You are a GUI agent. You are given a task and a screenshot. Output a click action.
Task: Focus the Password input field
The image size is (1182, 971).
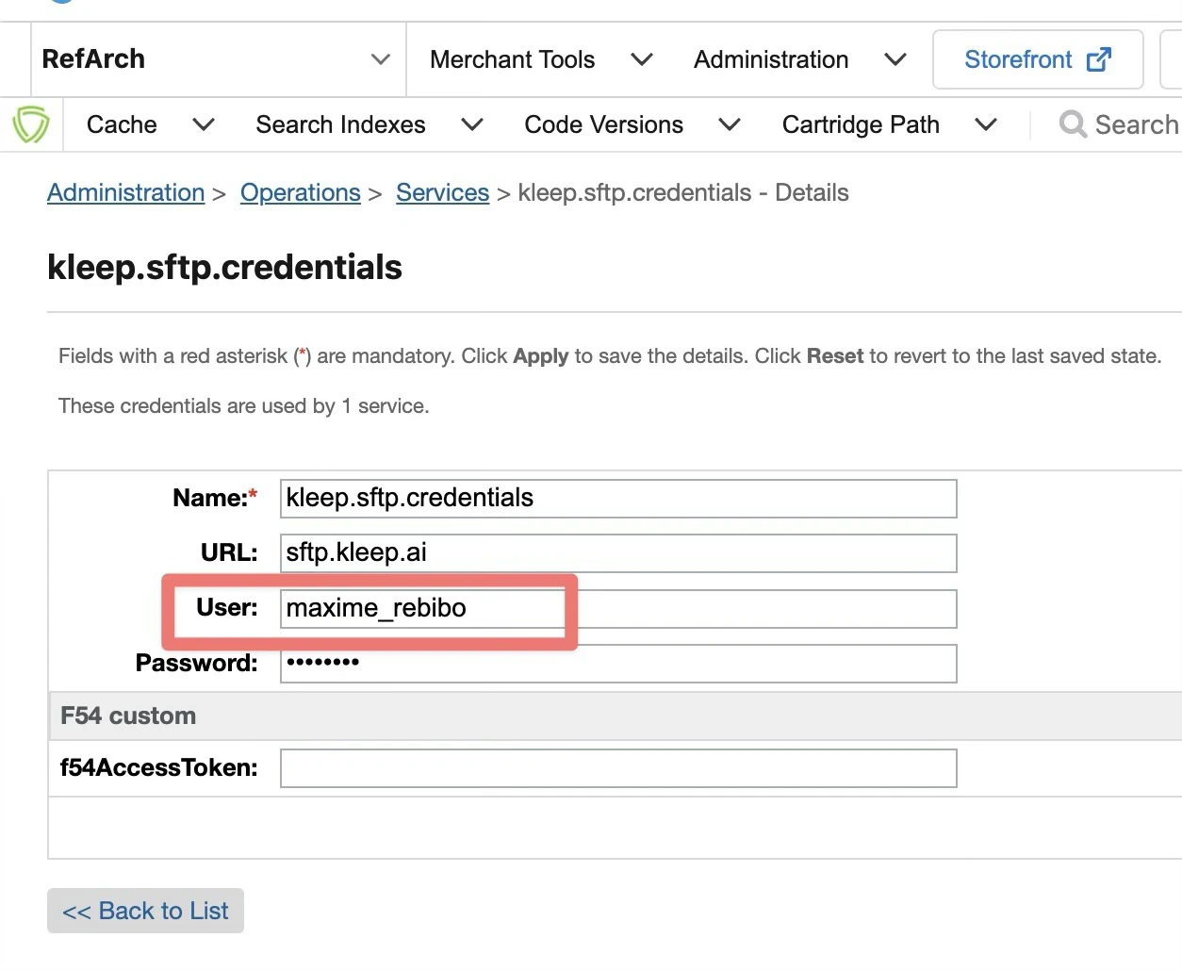click(618, 663)
